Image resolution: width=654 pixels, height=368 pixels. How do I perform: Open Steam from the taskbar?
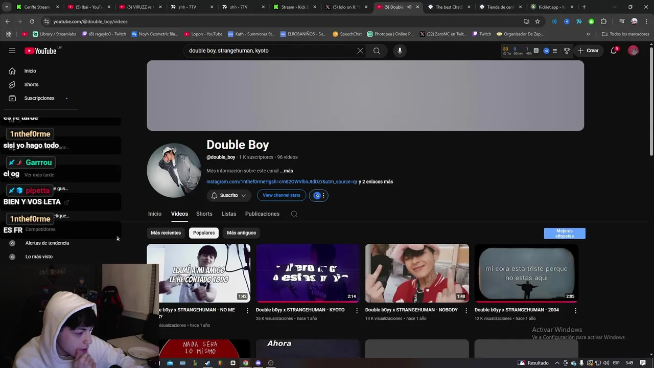click(207, 363)
